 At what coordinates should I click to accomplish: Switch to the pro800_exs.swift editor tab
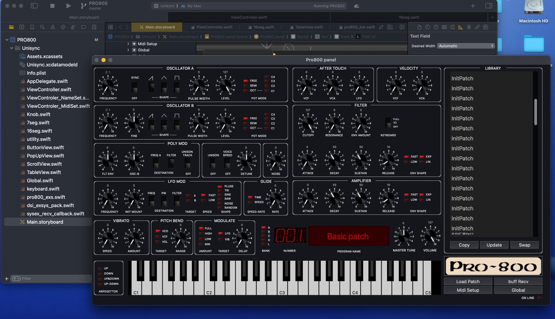[356, 27]
